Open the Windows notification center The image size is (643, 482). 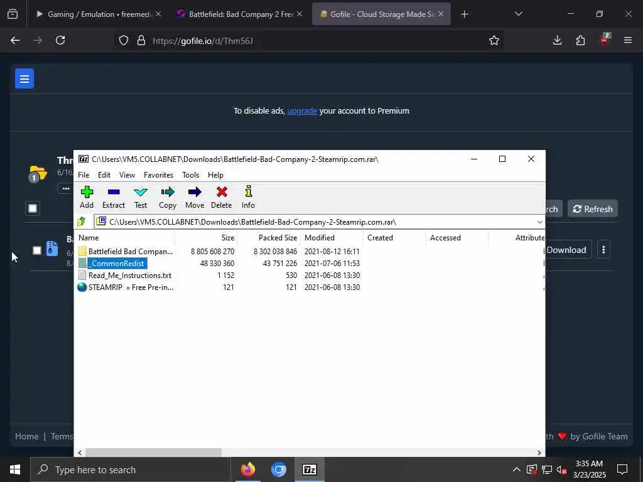[x=622, y=469]
